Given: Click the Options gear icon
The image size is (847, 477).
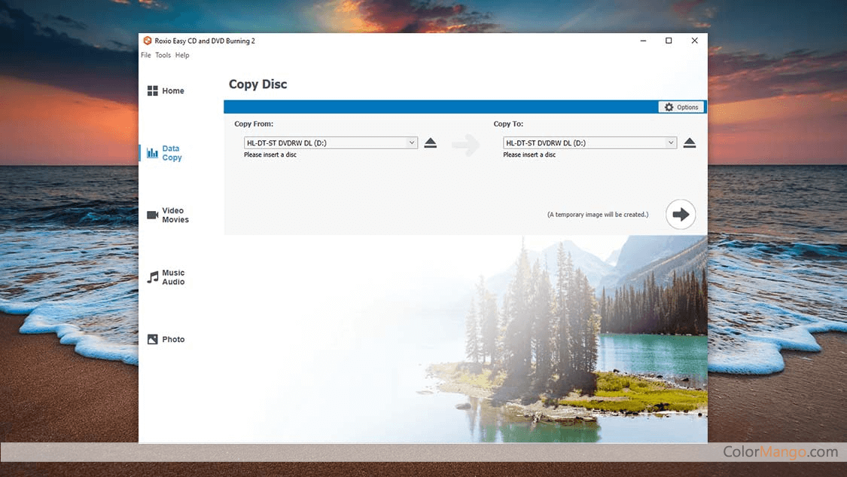Looking at the screenshot, I should [669, 107].
